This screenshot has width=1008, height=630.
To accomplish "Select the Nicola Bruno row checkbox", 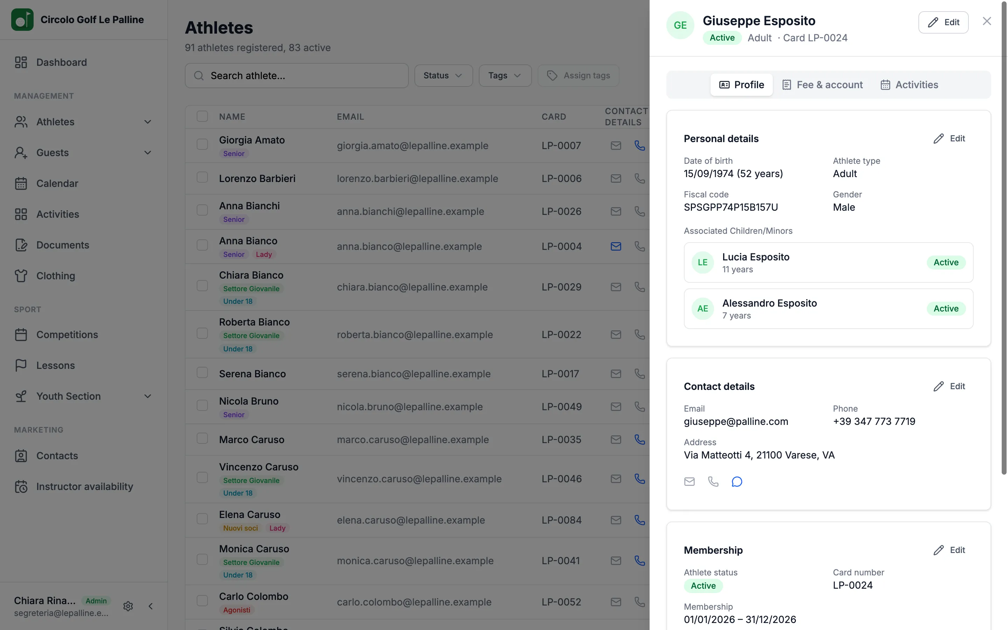I will tap(202, 405).
